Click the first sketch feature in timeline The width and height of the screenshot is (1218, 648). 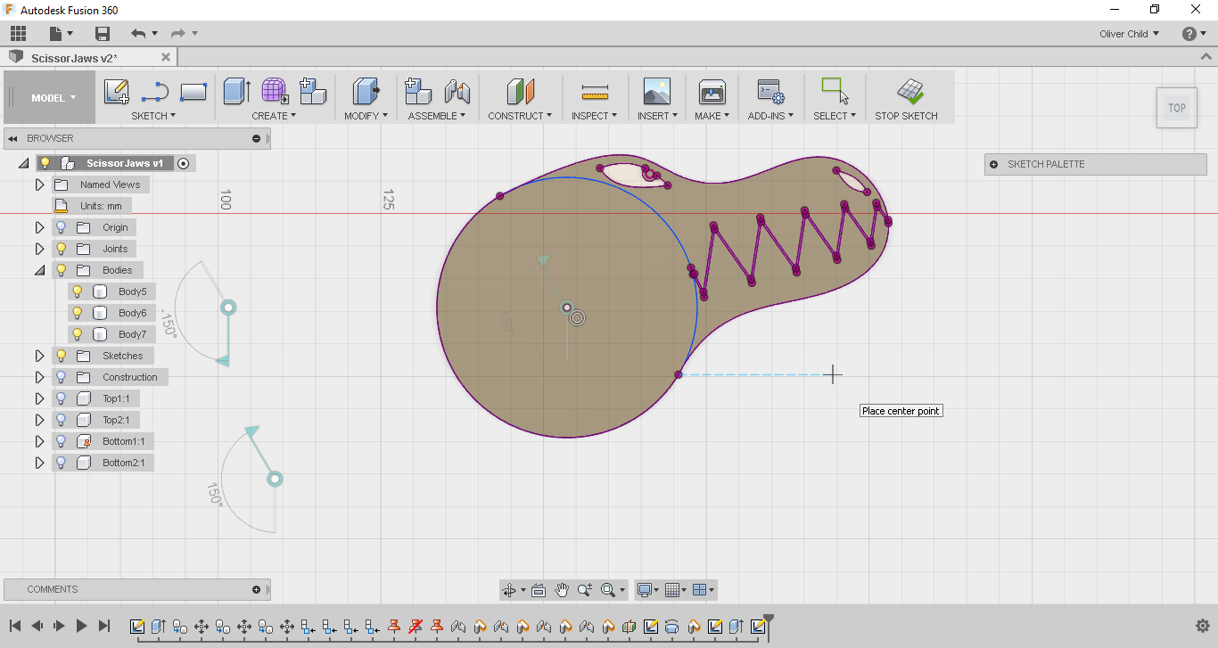pyautogui.click(x=137, y=627)
